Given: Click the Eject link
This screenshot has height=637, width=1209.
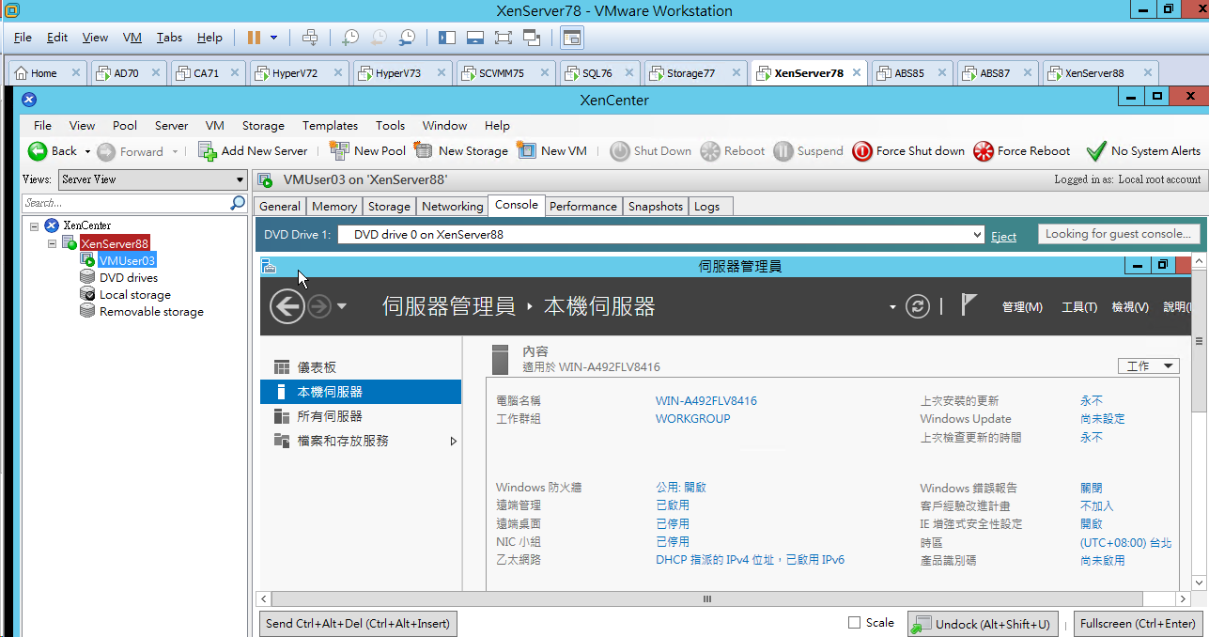Looking at the screenshot, I should point(1003,236).
